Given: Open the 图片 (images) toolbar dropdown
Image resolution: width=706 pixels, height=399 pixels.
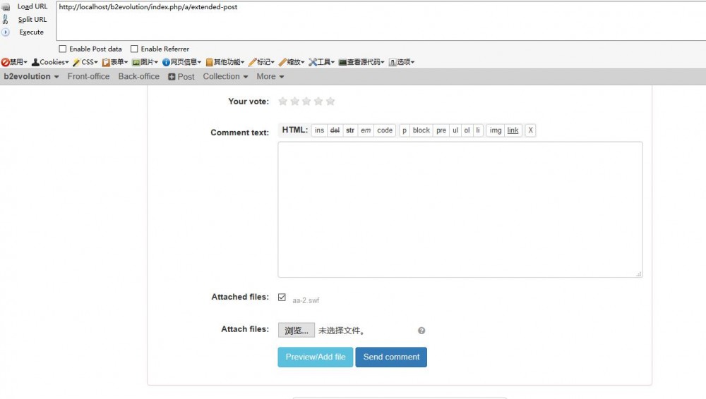Looking at the screenshot, I should click(x=145, y=62).
